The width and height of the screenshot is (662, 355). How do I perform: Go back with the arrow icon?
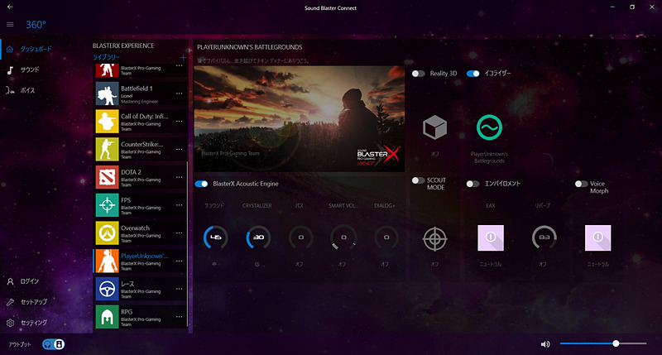click(10, 7)
